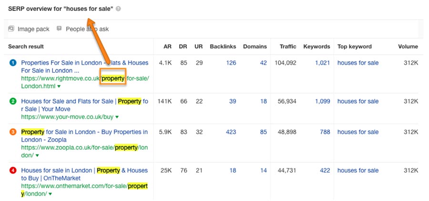
Task: Open the Rightmove Properties For Sale result title
Action: 85,67
